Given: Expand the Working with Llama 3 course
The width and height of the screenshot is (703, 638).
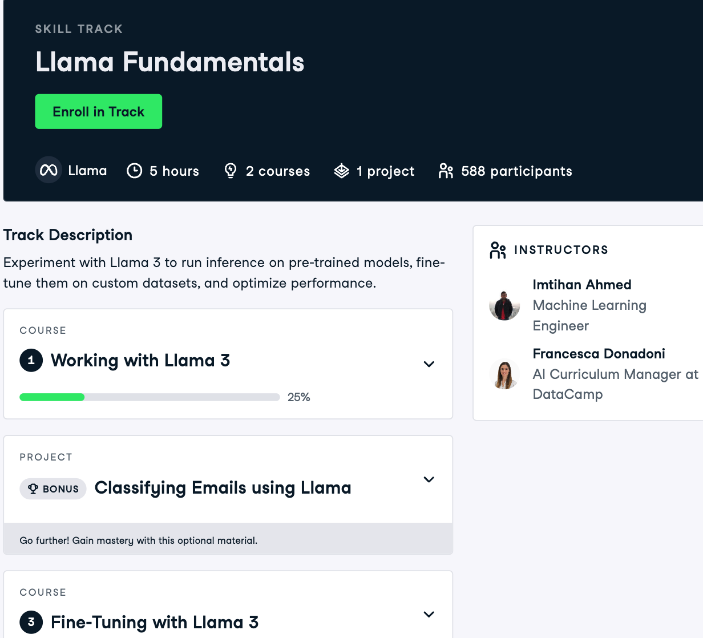Looking at the screenshot, I should click(429, 364).
